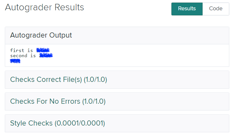
Task: Expand Checks For No Errors test
Action: point(58,101)
